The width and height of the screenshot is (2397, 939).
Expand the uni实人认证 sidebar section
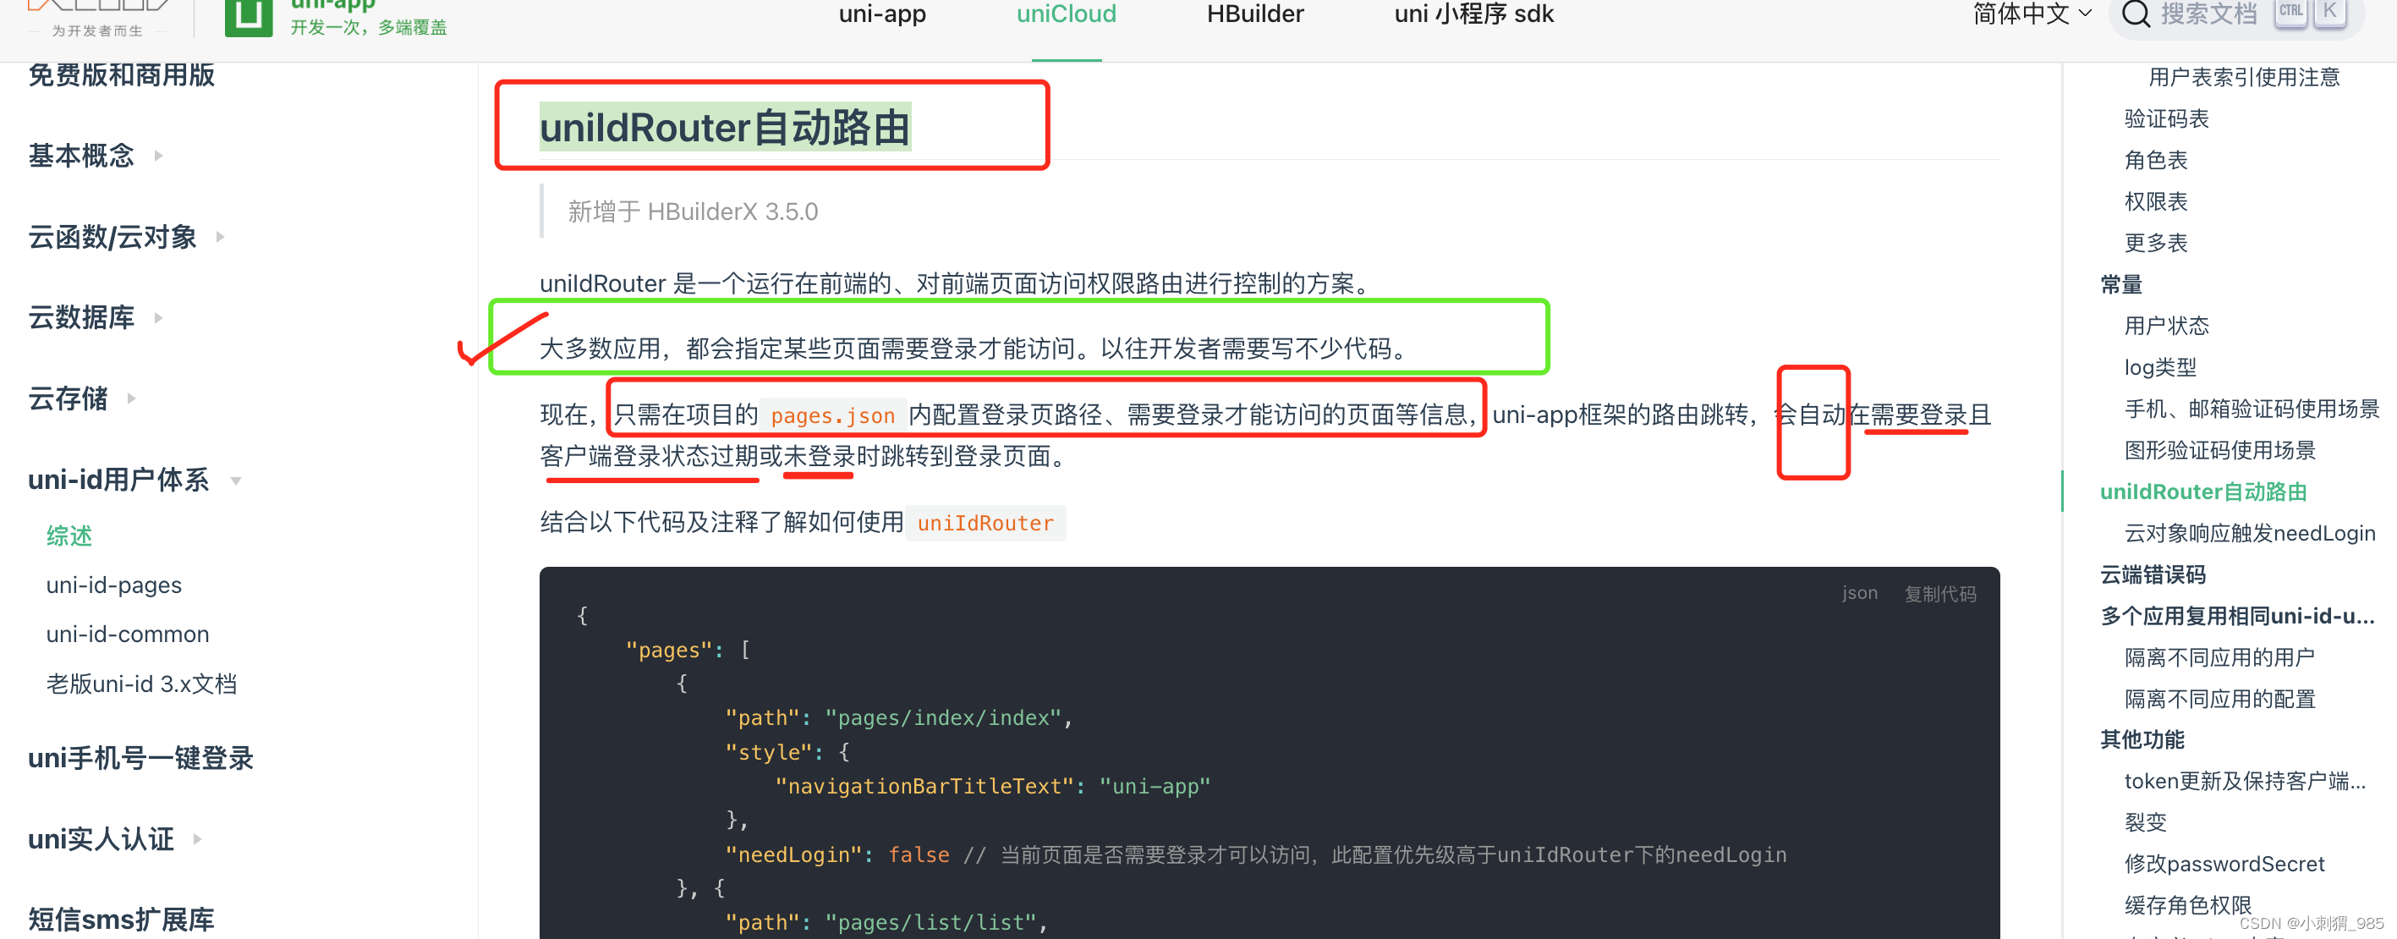(115, 838)
